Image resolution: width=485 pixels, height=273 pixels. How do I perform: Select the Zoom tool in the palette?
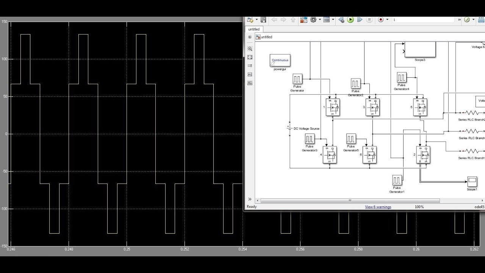point(250,49)
